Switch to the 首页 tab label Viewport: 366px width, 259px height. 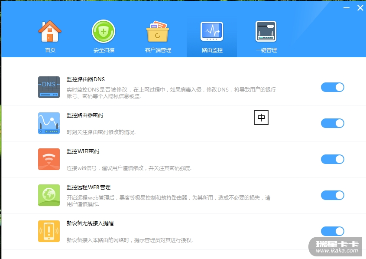(x=50, y=50)
